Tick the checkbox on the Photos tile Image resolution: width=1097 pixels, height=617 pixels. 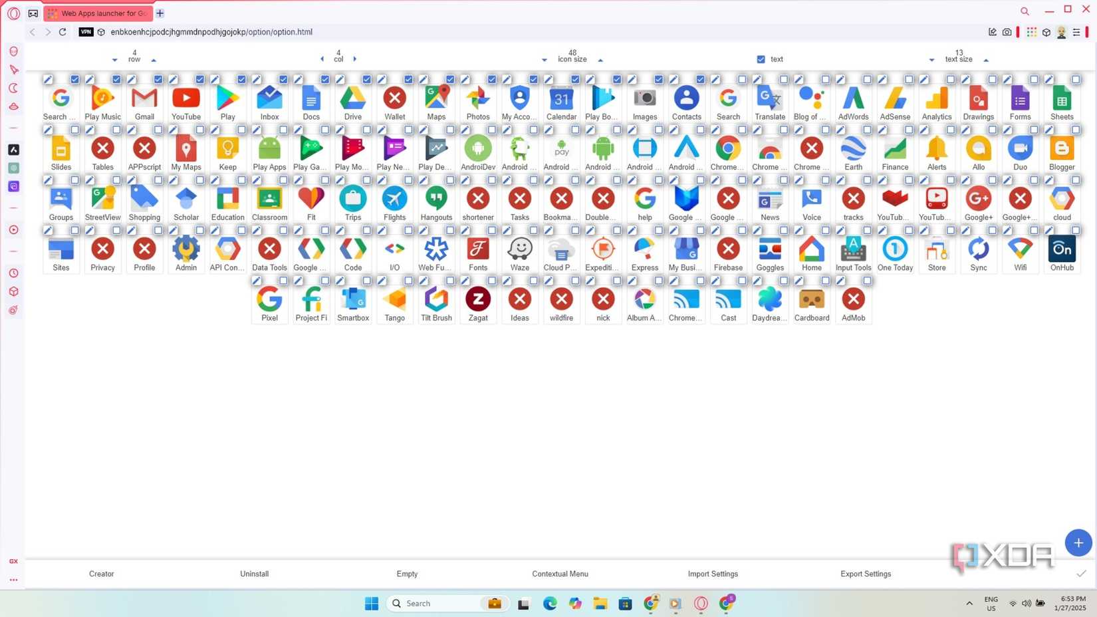492,79
